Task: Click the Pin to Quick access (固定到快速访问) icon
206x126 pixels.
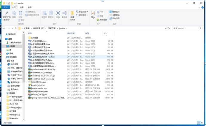Action: [7, 13]
